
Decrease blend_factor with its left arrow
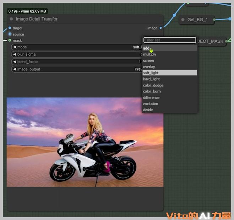15,62
